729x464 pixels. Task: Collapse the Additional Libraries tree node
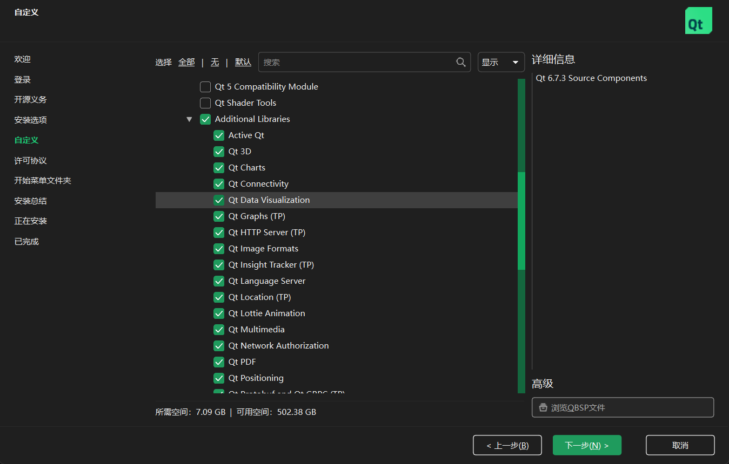[189, 119]
